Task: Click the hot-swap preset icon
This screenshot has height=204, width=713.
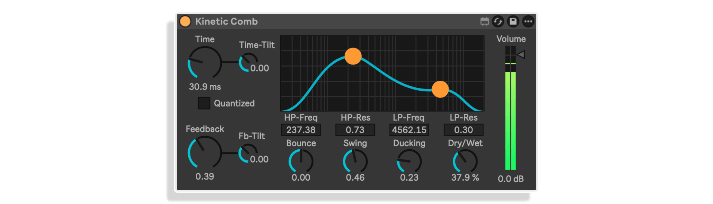Action: click(498, 21)
